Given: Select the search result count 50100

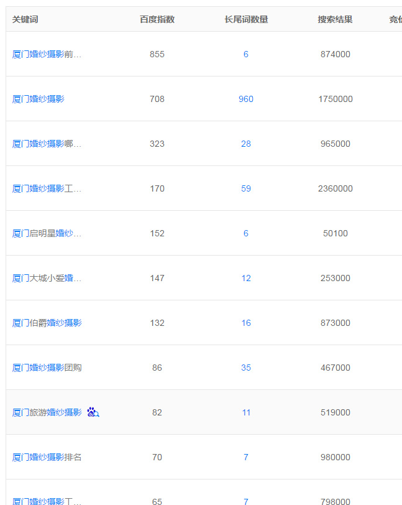Looking at the screenshot, I should pyautogui.click(x=336, y=233).
